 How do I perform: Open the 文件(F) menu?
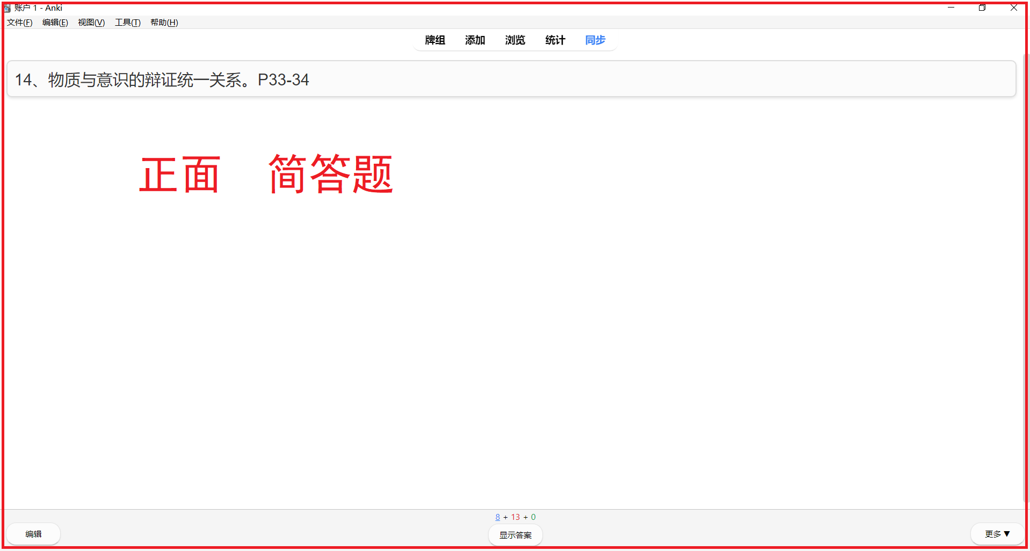pyautogui.click(x=19, y=23)
